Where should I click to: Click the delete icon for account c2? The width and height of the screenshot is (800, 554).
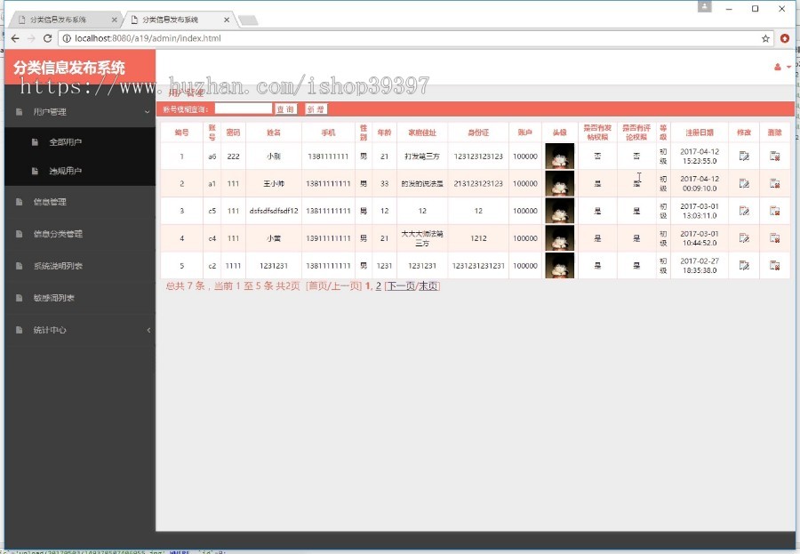(774, 266)
